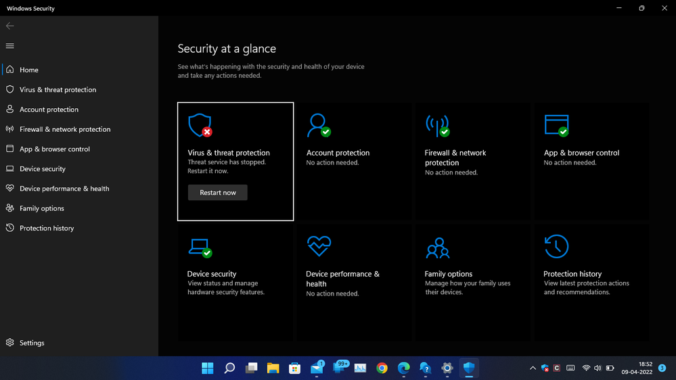The height and width of the screenshot is (380, 676).
Task: Show hidden system tray icons chevron
Action: coord(533,368)
